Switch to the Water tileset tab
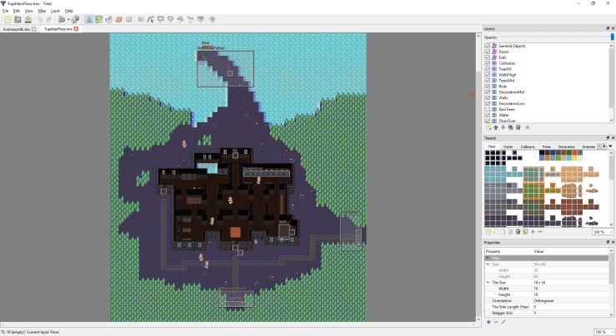 (508, 146)
